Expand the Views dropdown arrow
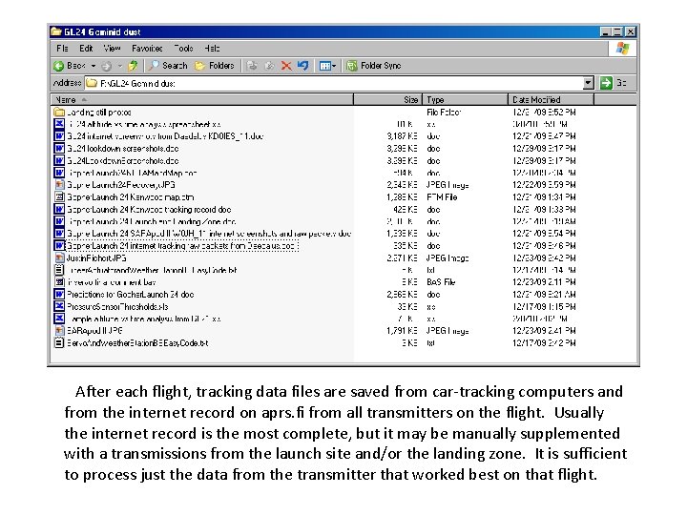 click(x=334, y=66)
